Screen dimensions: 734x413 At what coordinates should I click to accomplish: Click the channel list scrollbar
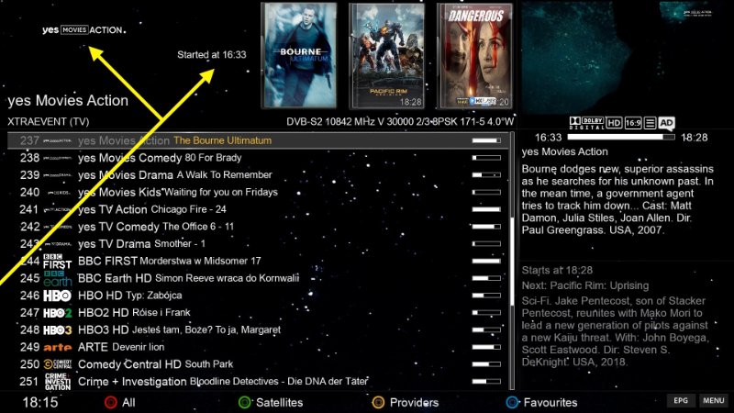[512, 261]
